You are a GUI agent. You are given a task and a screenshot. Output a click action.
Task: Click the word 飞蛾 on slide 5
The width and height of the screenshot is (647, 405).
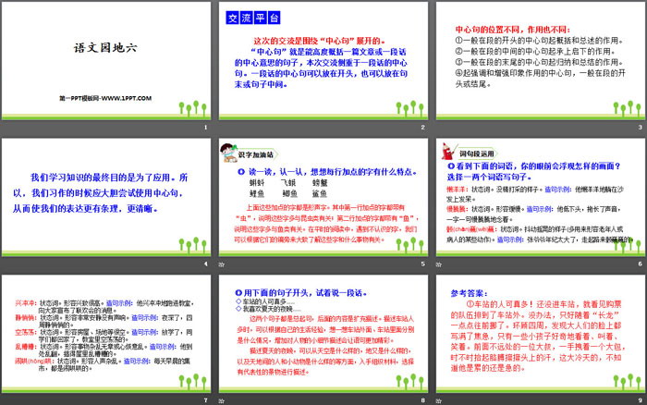click(x=288, y=182)
